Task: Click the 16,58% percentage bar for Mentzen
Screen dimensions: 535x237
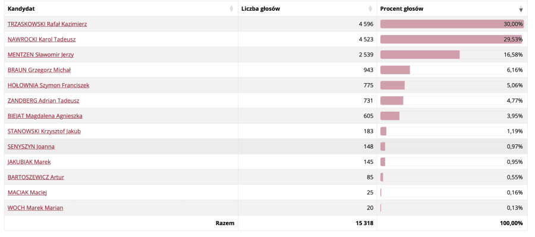Action: coord(452,55)
